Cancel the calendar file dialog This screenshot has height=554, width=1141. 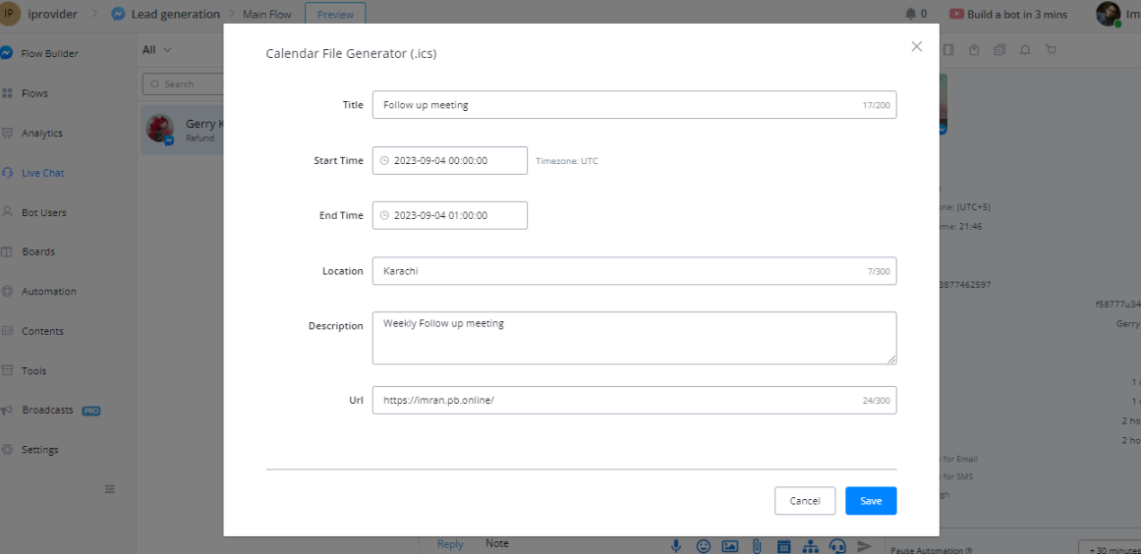pos(804,501)
